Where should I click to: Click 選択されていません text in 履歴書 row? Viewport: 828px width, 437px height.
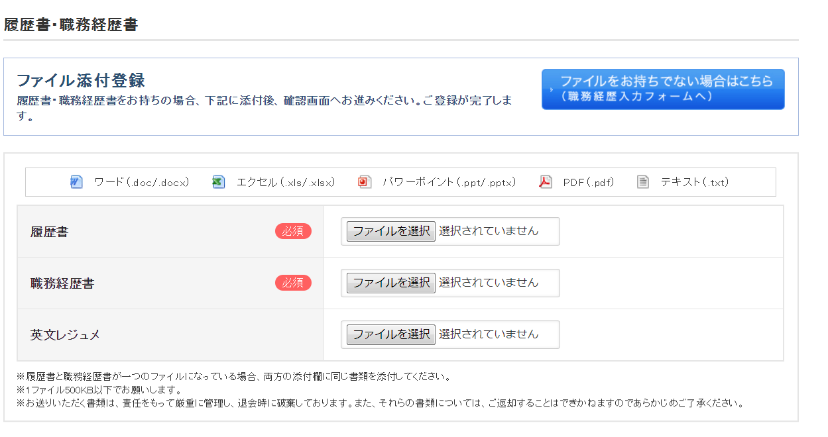tap(489, 231)
